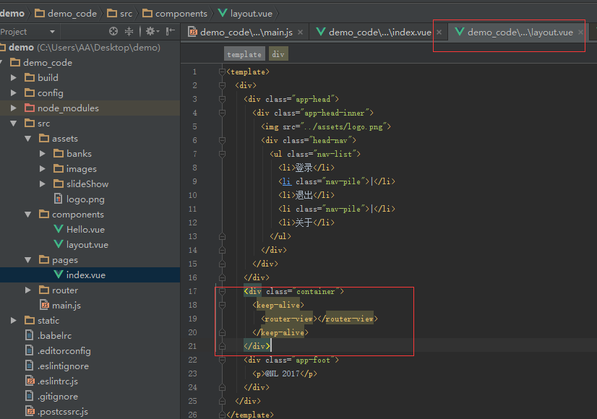
Task: Fold the template block at line 1
Action: [x=223, y=72]
